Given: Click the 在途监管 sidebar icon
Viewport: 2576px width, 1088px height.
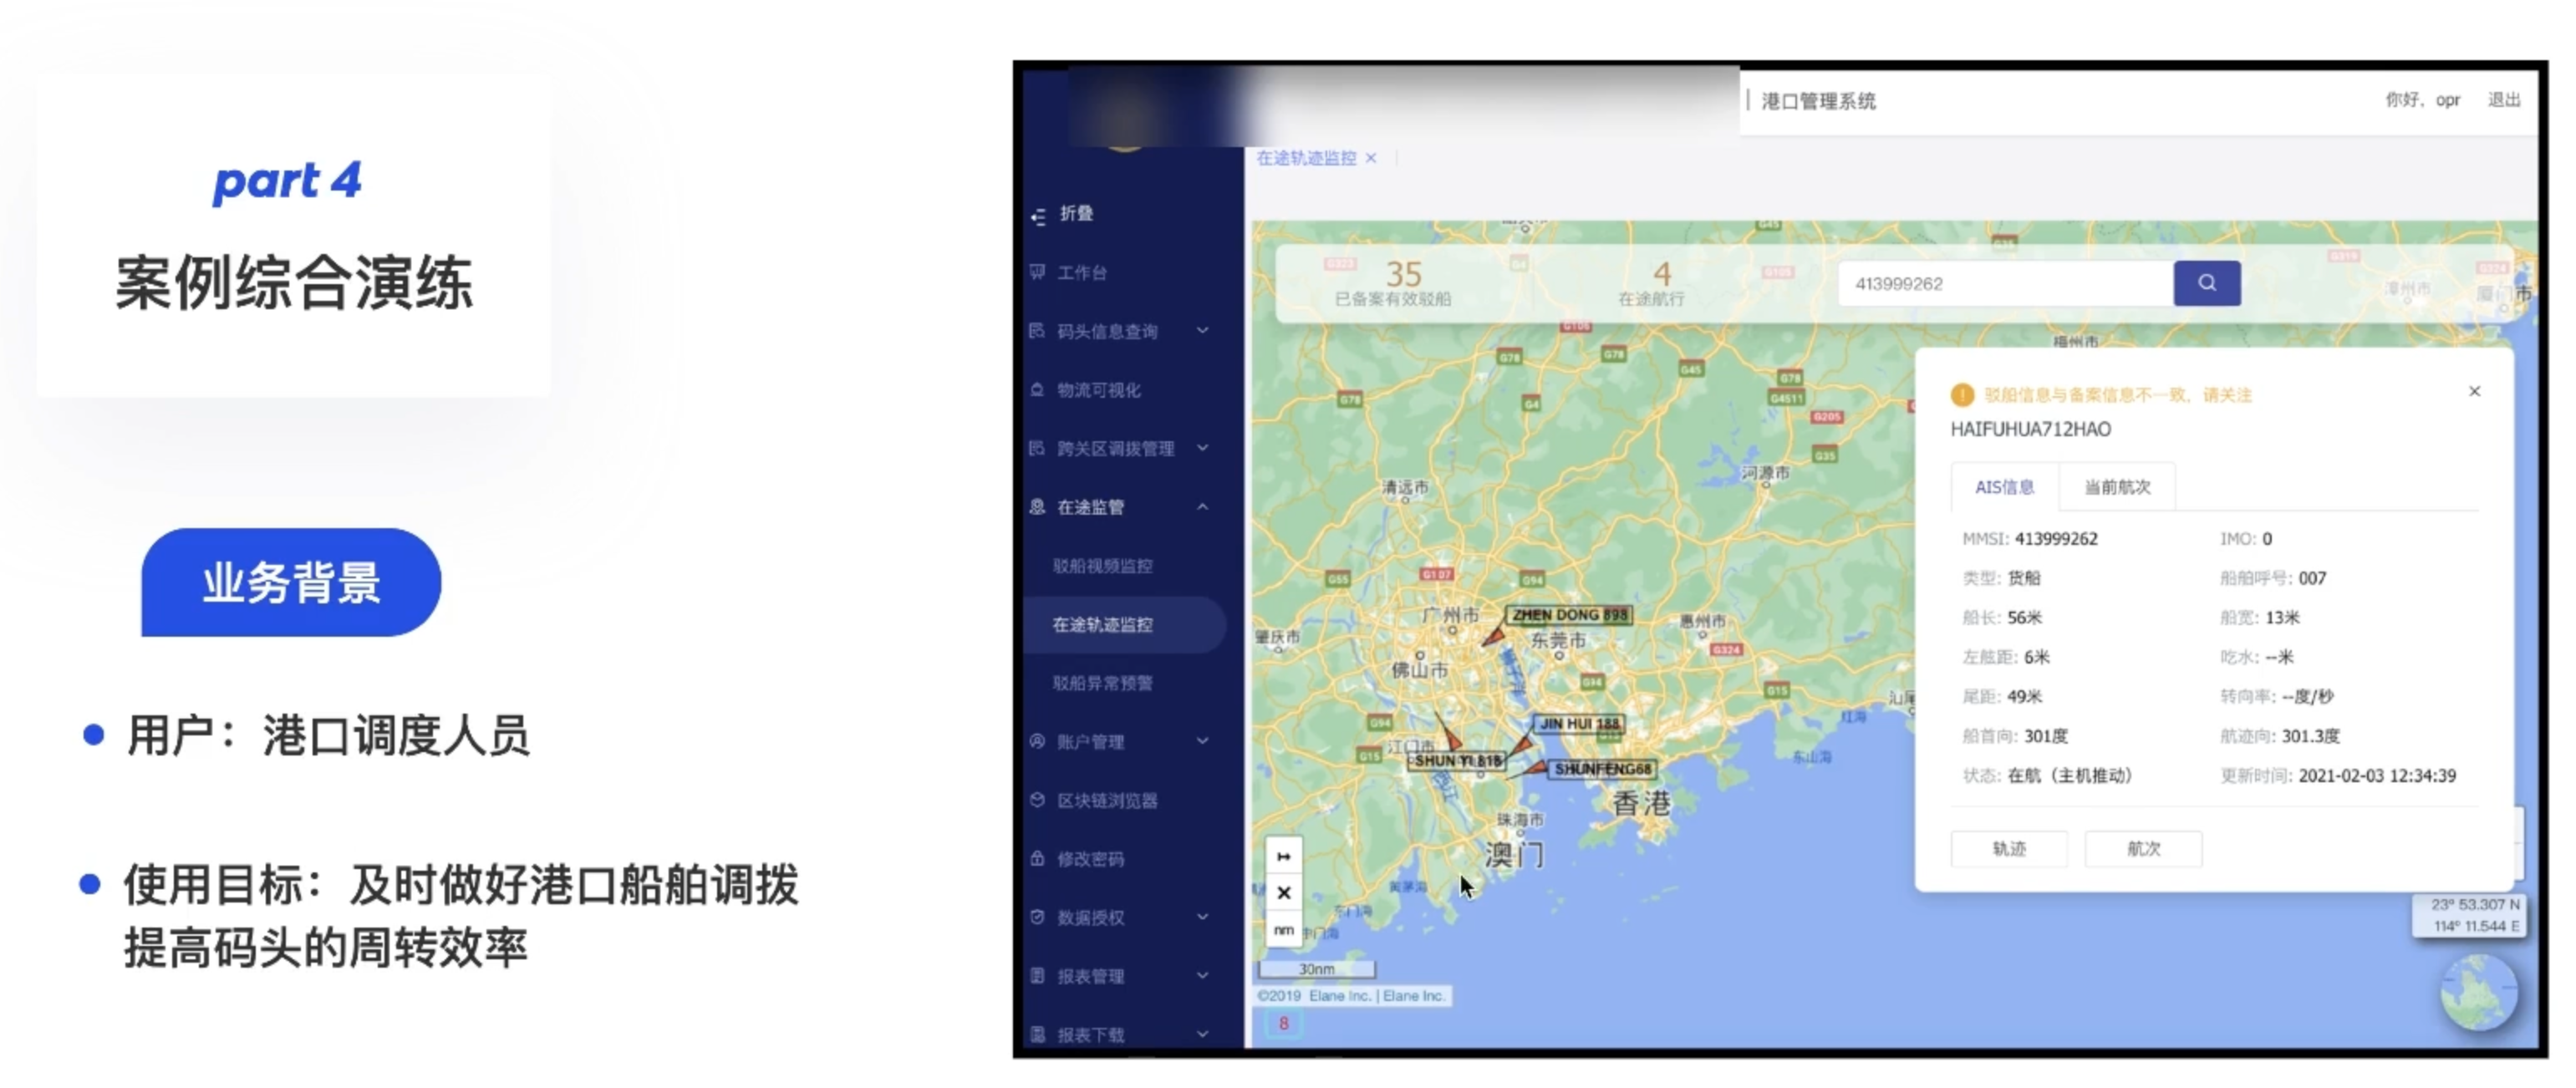Looking at the screenshot, I should point(1037,507).
